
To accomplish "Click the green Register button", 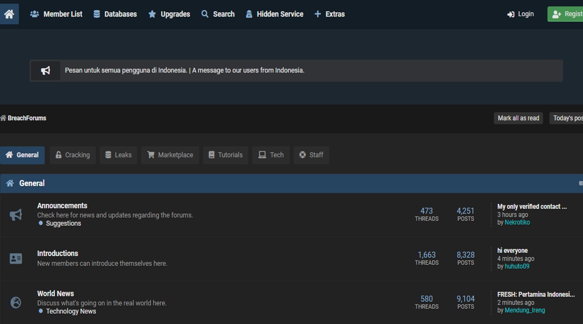I will pos(565,14).
